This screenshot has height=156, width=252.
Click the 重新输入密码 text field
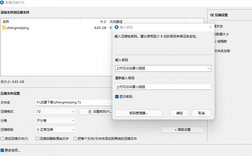coord(163,87)
